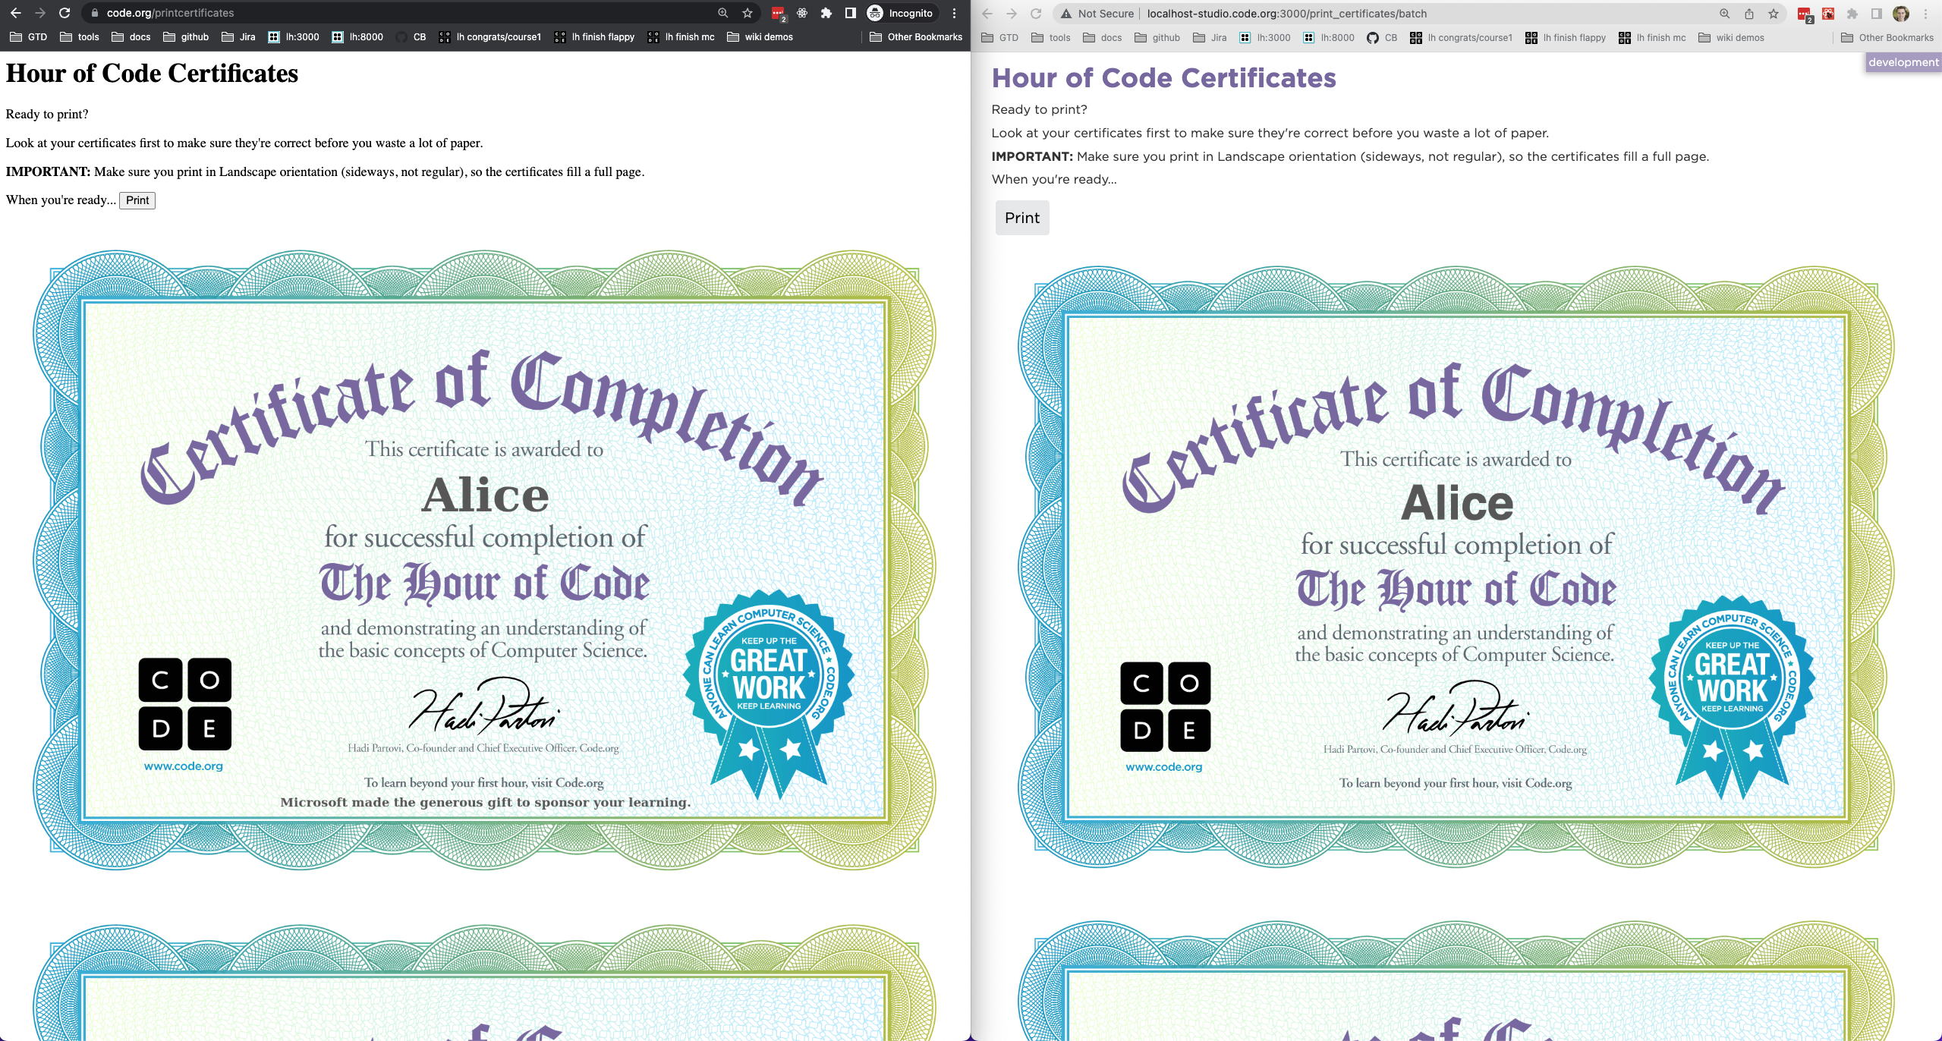Open the Extensions puzzle menu in the left window
The width and height of the screenshot is (1942, 1041).
pyautogui.click(x=826, y=13)
